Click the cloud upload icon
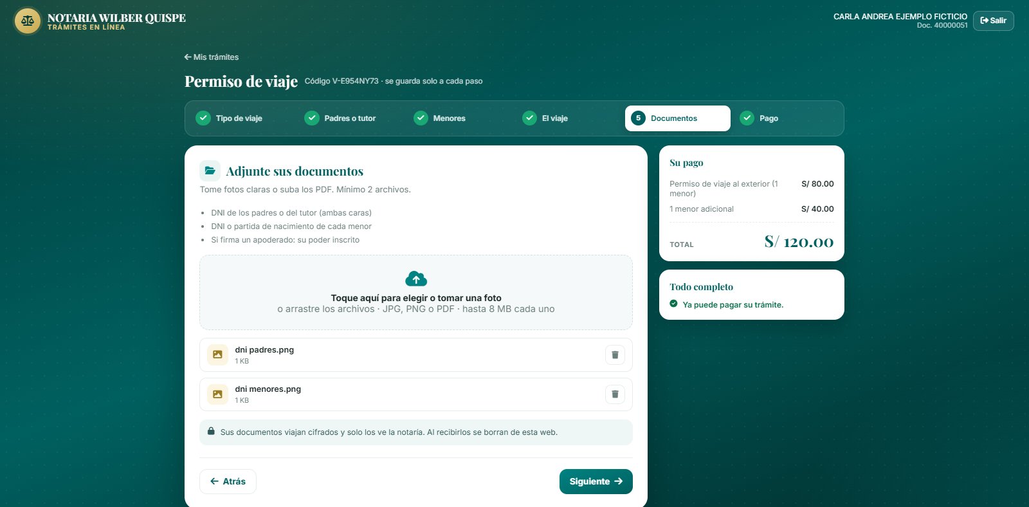The width and height of the screenshot is (1029, 507). [x=416, y=279]
